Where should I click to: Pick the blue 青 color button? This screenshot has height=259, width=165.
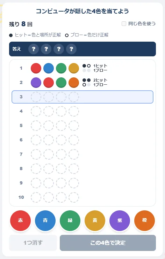pyautogui.click(x=45, y=220)
